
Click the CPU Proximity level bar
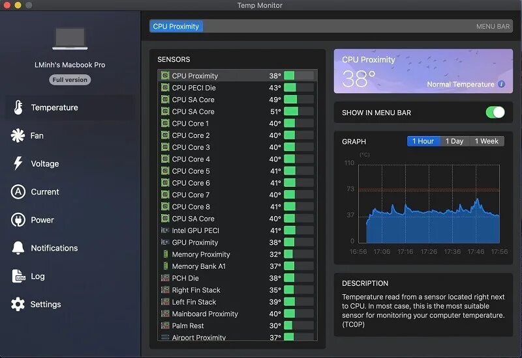[x=299, y=76]
